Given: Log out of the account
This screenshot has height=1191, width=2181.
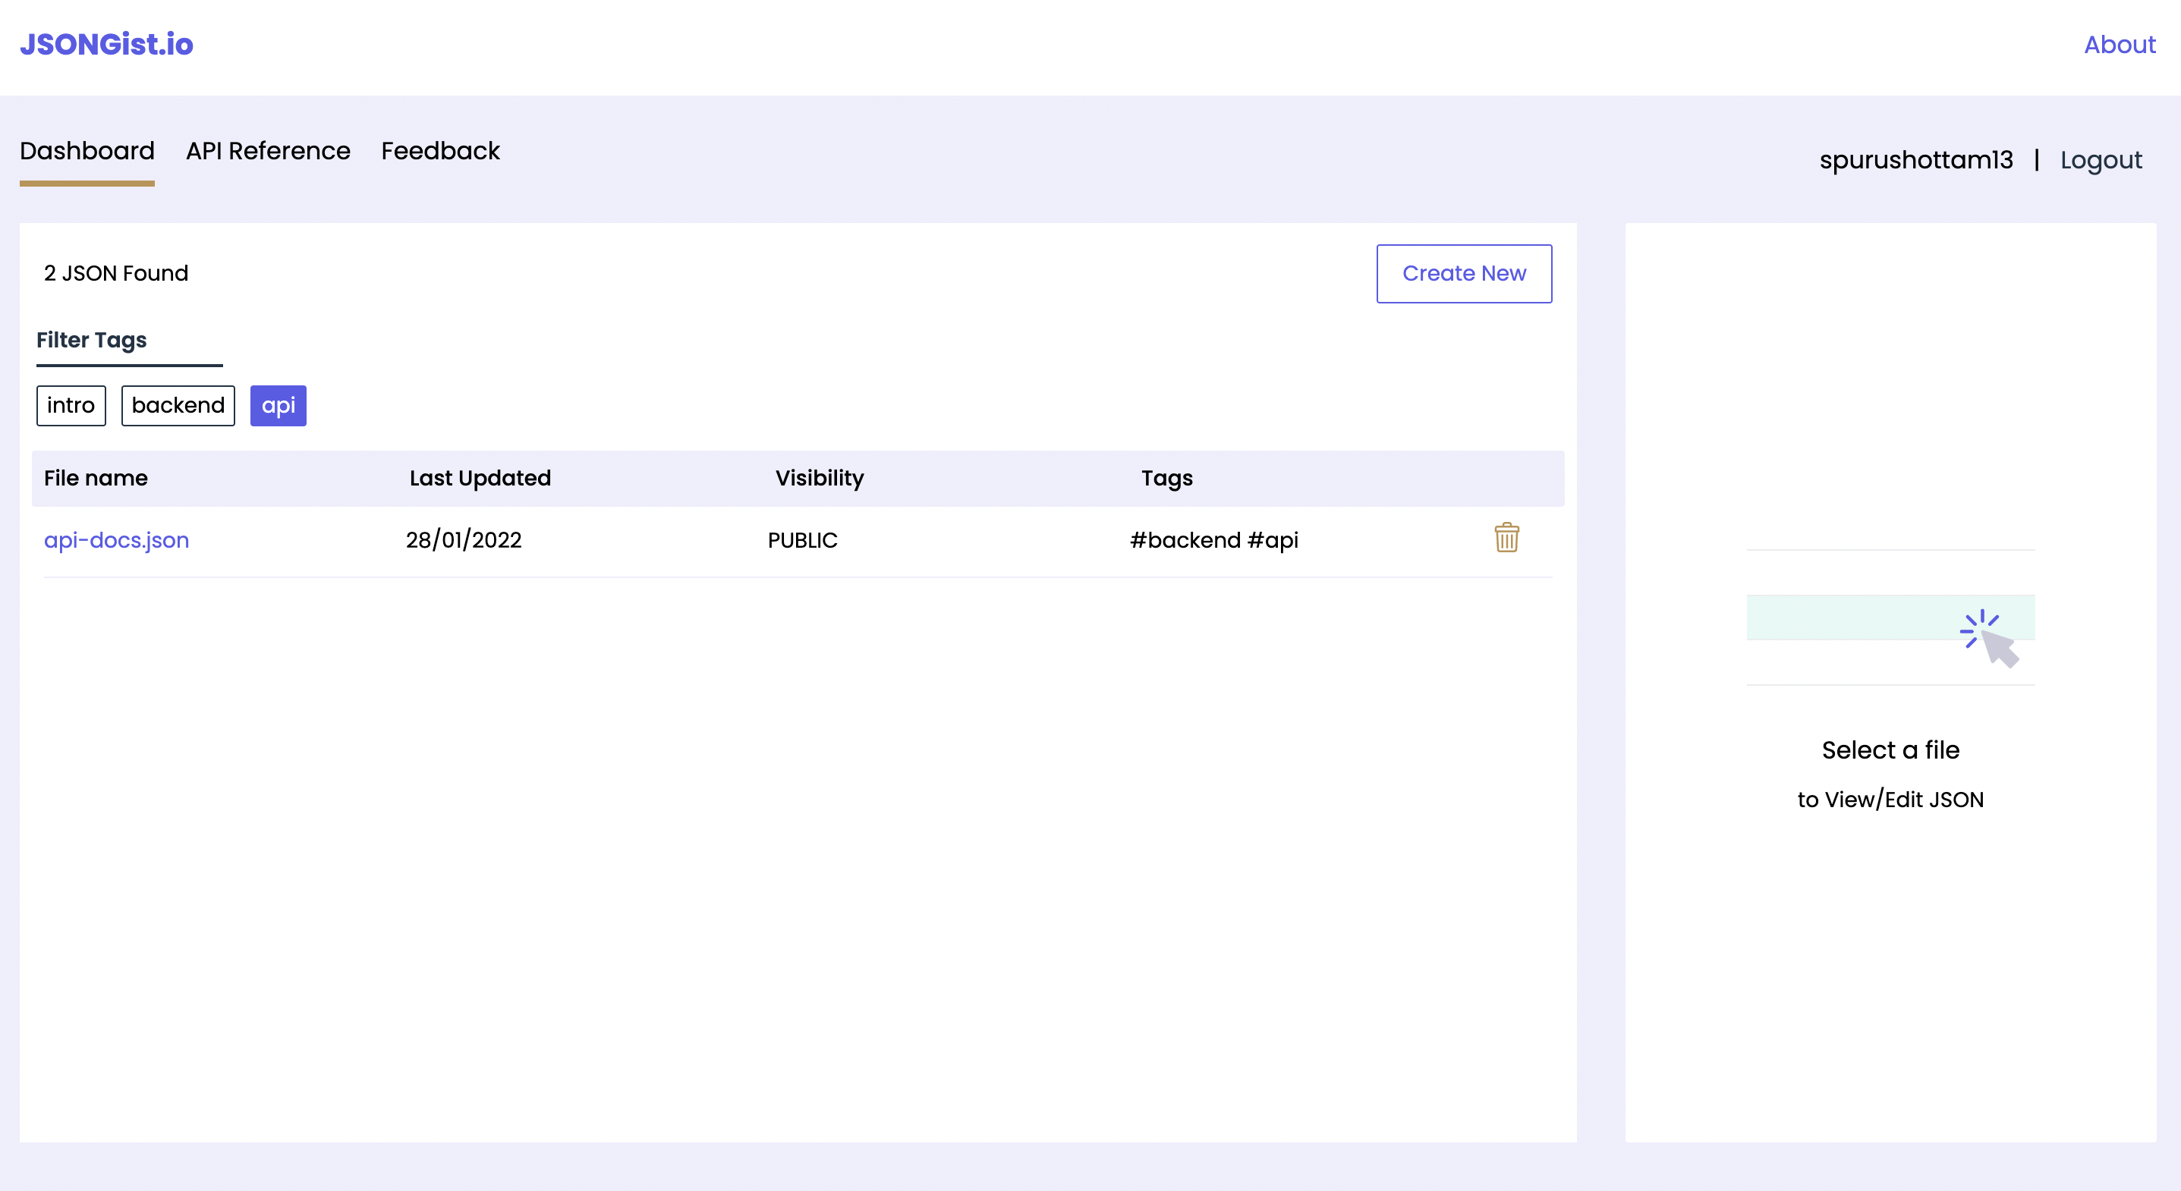Looking at the screenshot, I should (x=2101, y=160).
